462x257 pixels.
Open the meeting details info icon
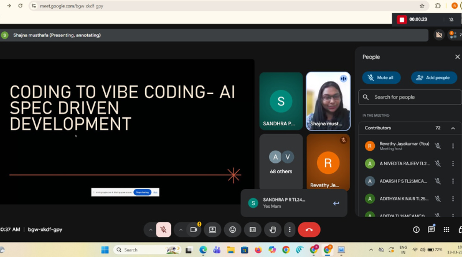[x=416, y=229]
